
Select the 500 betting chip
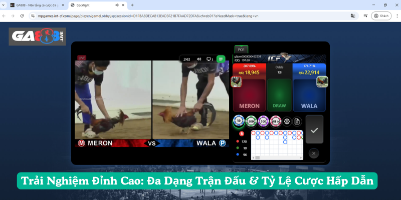[264, 121]
